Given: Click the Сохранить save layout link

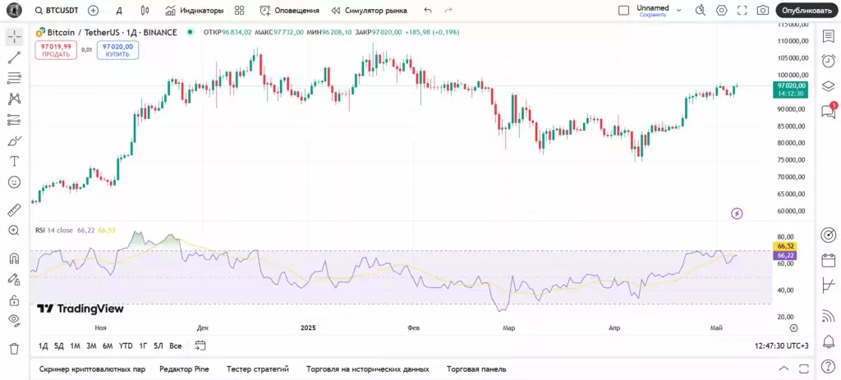Looking at the screenshot, I should (x=653, y=15).
